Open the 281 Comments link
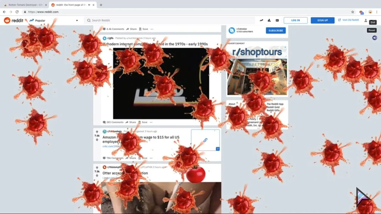The width and height of the screenshot is (381, 214). (x=113, y=122)
